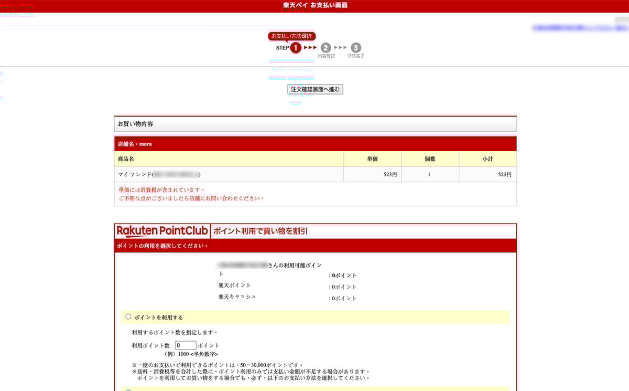
Task: Click the お支払い方法選択 step bubble
Action: click(x=291, y=36)
